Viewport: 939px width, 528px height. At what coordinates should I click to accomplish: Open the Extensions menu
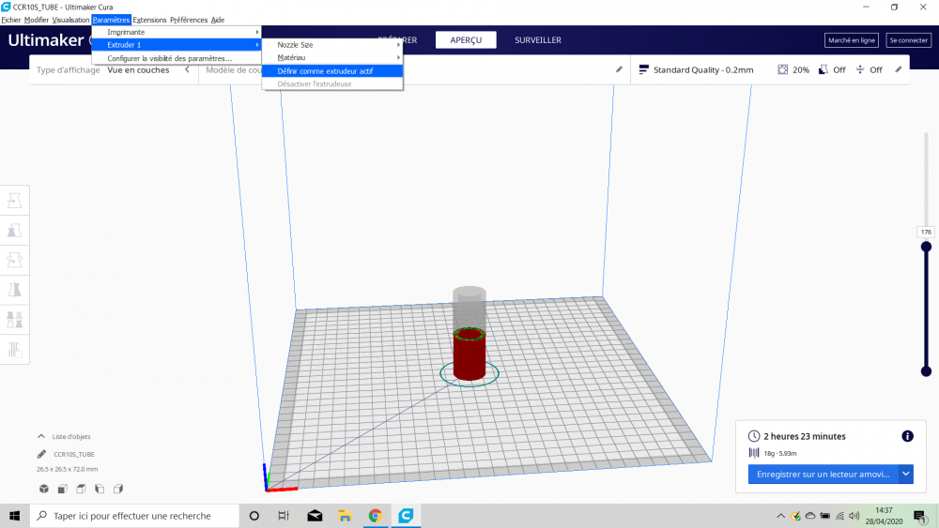149,20
